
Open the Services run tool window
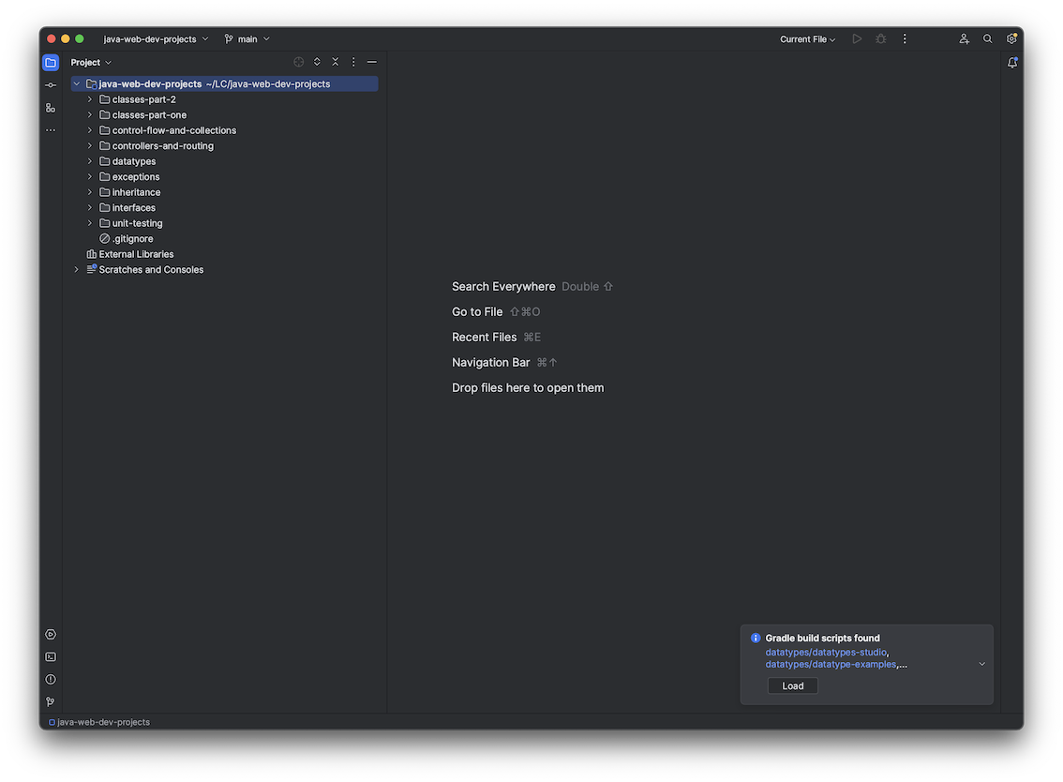(x=51, y=635)
